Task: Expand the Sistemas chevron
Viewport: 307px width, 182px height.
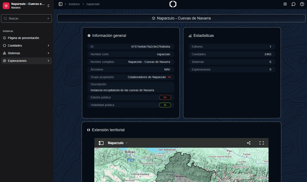Action: pyautogui.click(x=48, y=53)
